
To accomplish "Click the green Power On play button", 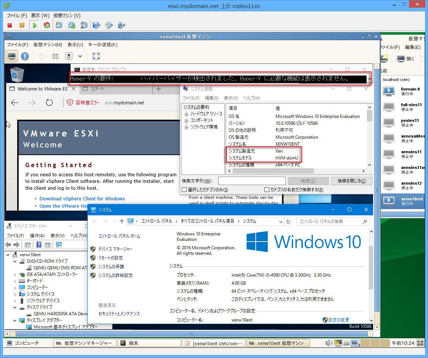I will 35,25.
